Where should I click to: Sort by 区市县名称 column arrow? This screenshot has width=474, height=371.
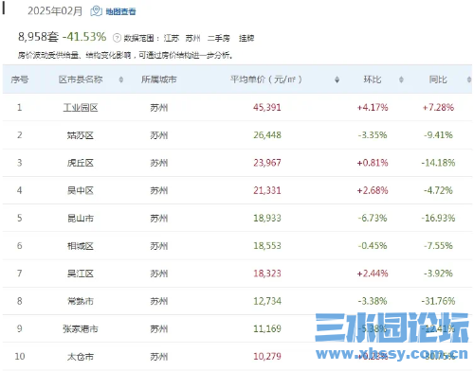[x=120, y=79]
